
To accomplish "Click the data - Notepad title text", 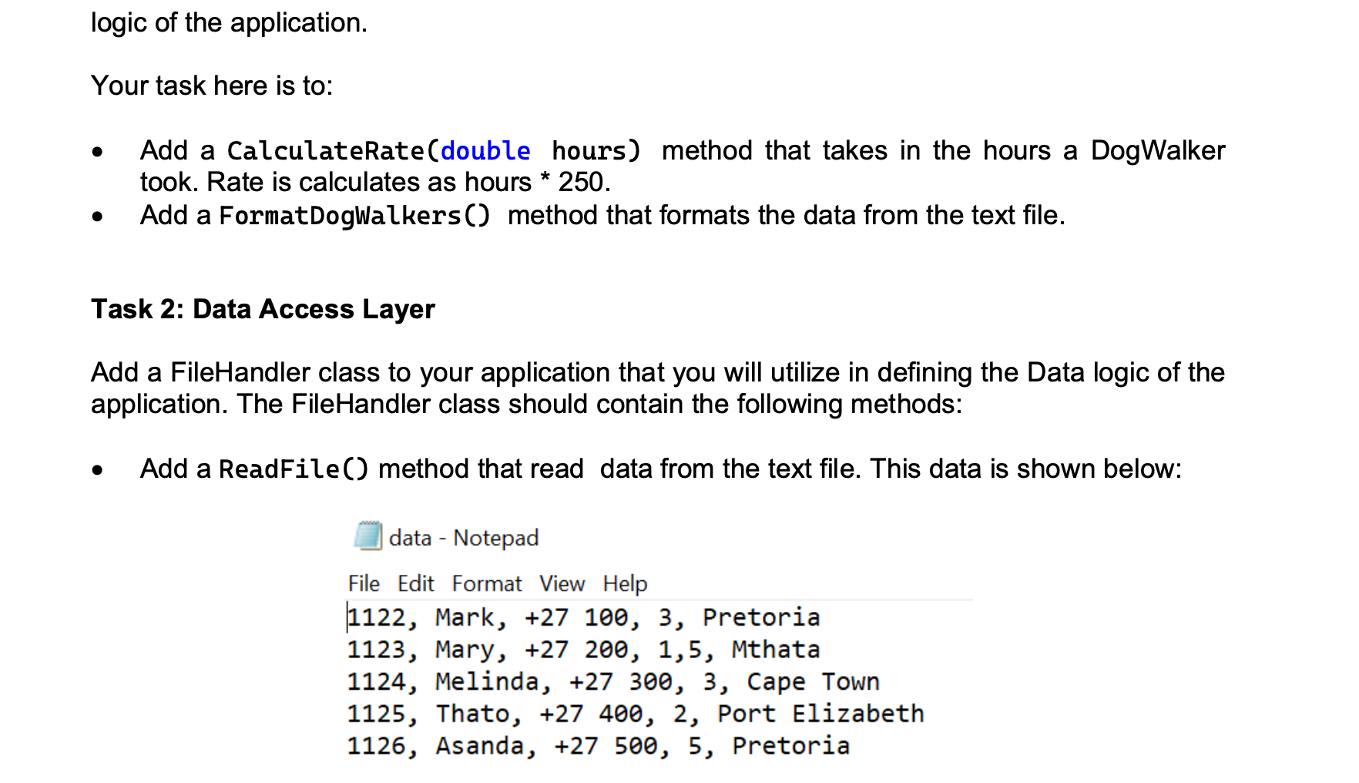I will [464, 537].
